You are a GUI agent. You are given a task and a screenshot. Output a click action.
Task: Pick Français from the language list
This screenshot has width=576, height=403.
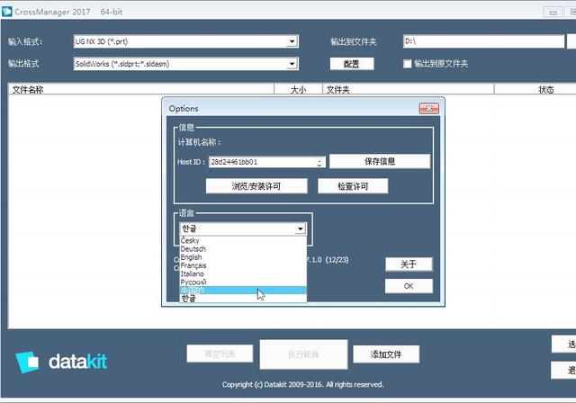[x=193, y=265]
